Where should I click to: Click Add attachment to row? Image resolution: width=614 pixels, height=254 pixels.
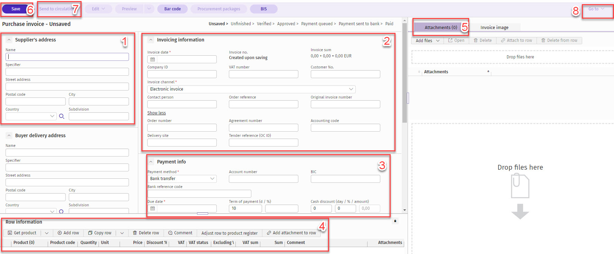291,233
